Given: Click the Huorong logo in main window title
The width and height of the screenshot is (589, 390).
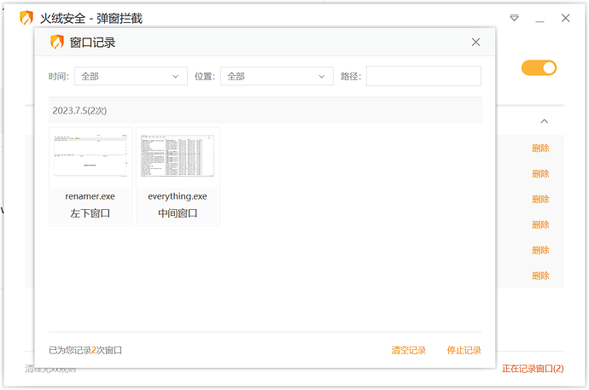Looking at the screenshot, I should 26,18.
